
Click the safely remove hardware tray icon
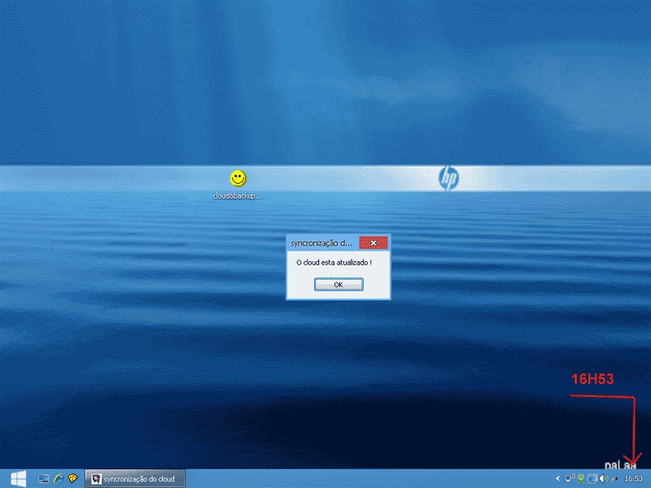[x=614, y=479]
